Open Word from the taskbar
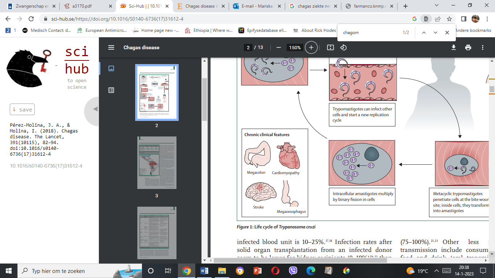Image resolution: width=495 pixels, height=278 pixels. tap(204, 271)
